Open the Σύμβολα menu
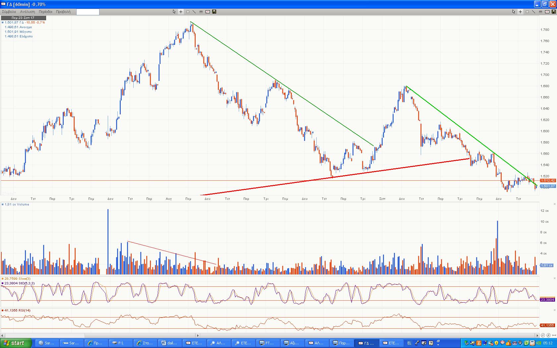557x348 pixels. pyautogui.click(x=9, y=12)
